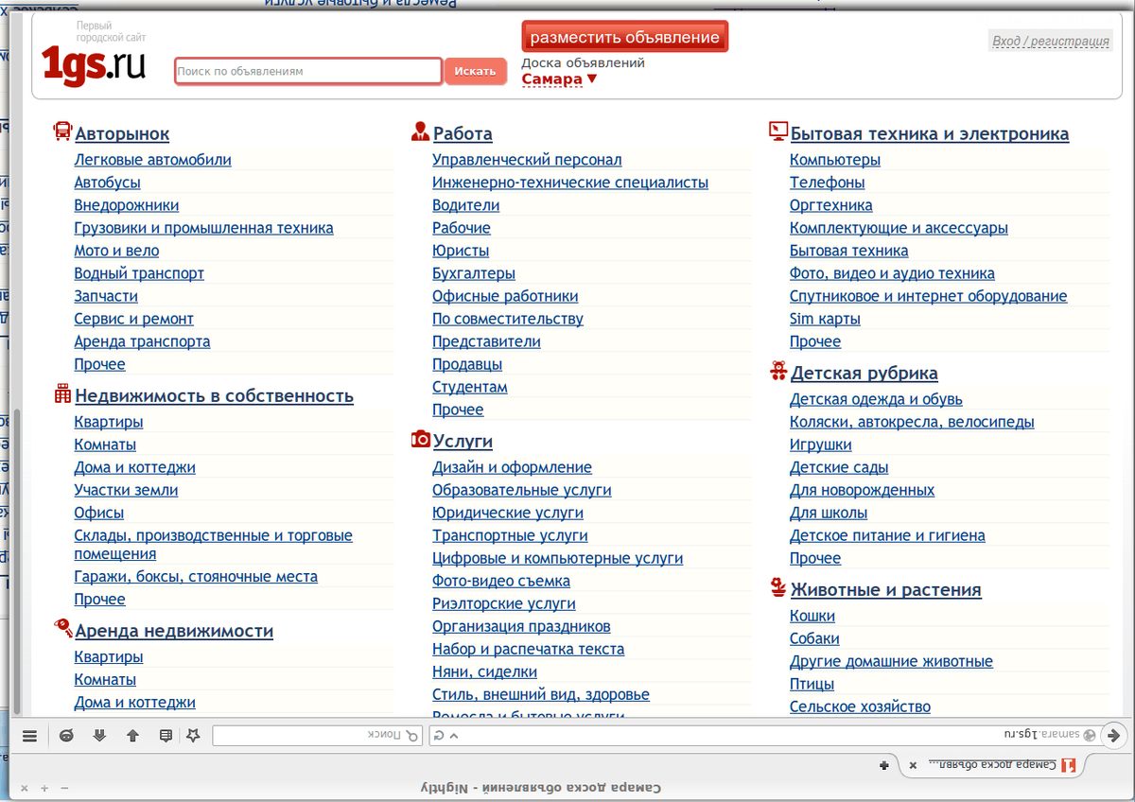Click the key icon beside Аренда недвижимости
Viewport: 1135px width, 802px height.
click(62, 628)
